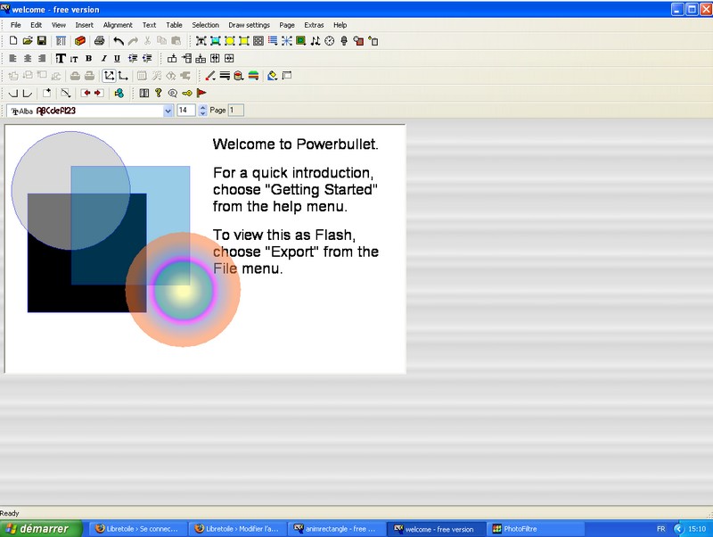Click the open folder icon

28,41
